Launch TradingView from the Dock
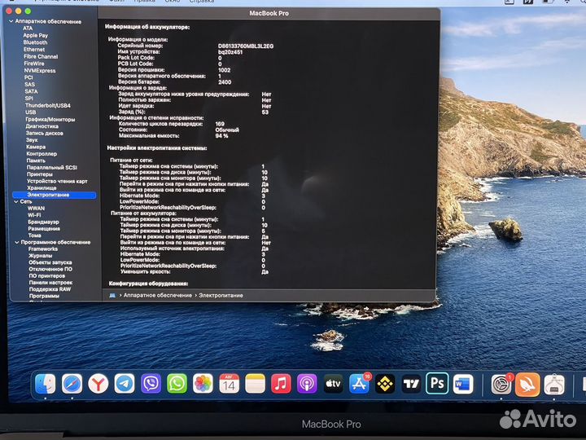The width and height of the screenshot is (586, 440). point(411,384)
